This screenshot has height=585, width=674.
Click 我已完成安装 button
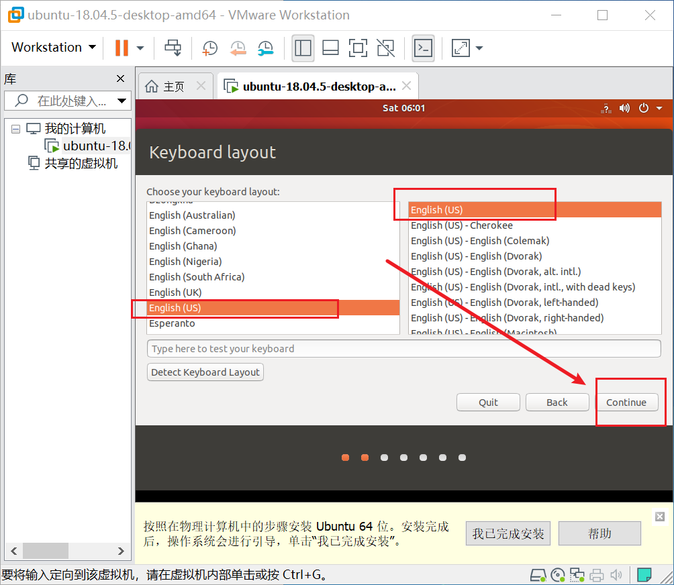(x=508, y=534)
